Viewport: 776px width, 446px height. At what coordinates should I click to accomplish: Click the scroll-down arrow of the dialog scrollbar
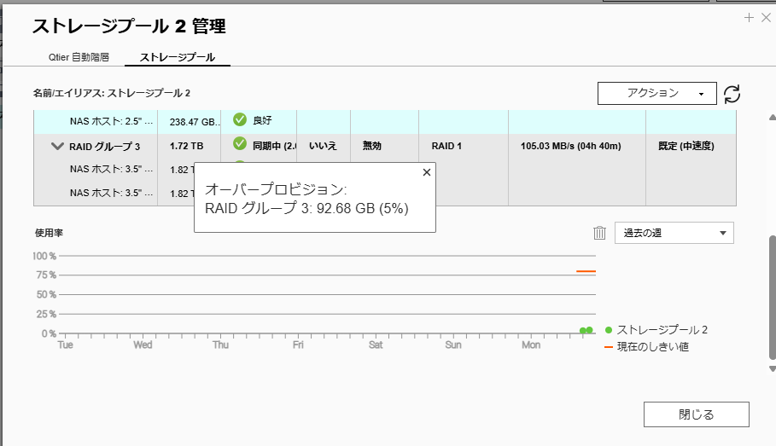(772, 369)
